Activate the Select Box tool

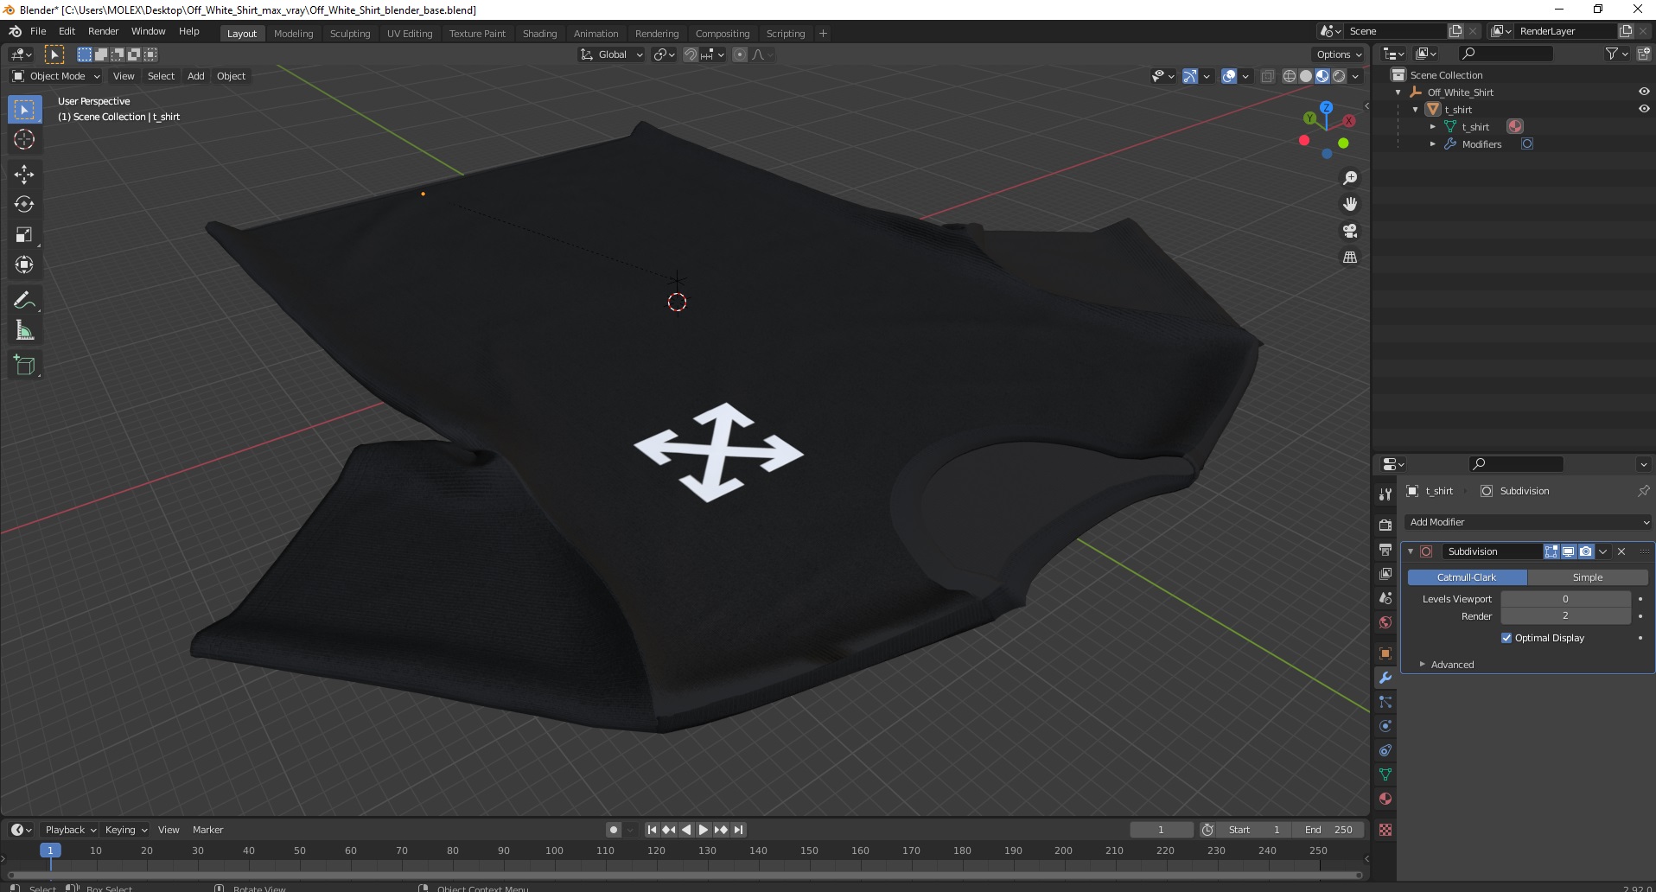pyautogui.click(x=24, y=110)
